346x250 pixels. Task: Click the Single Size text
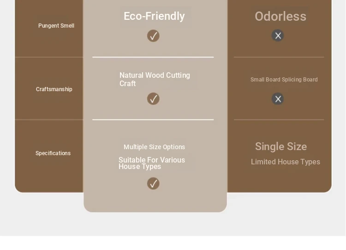pyautogui.click(x=281, y=146)
